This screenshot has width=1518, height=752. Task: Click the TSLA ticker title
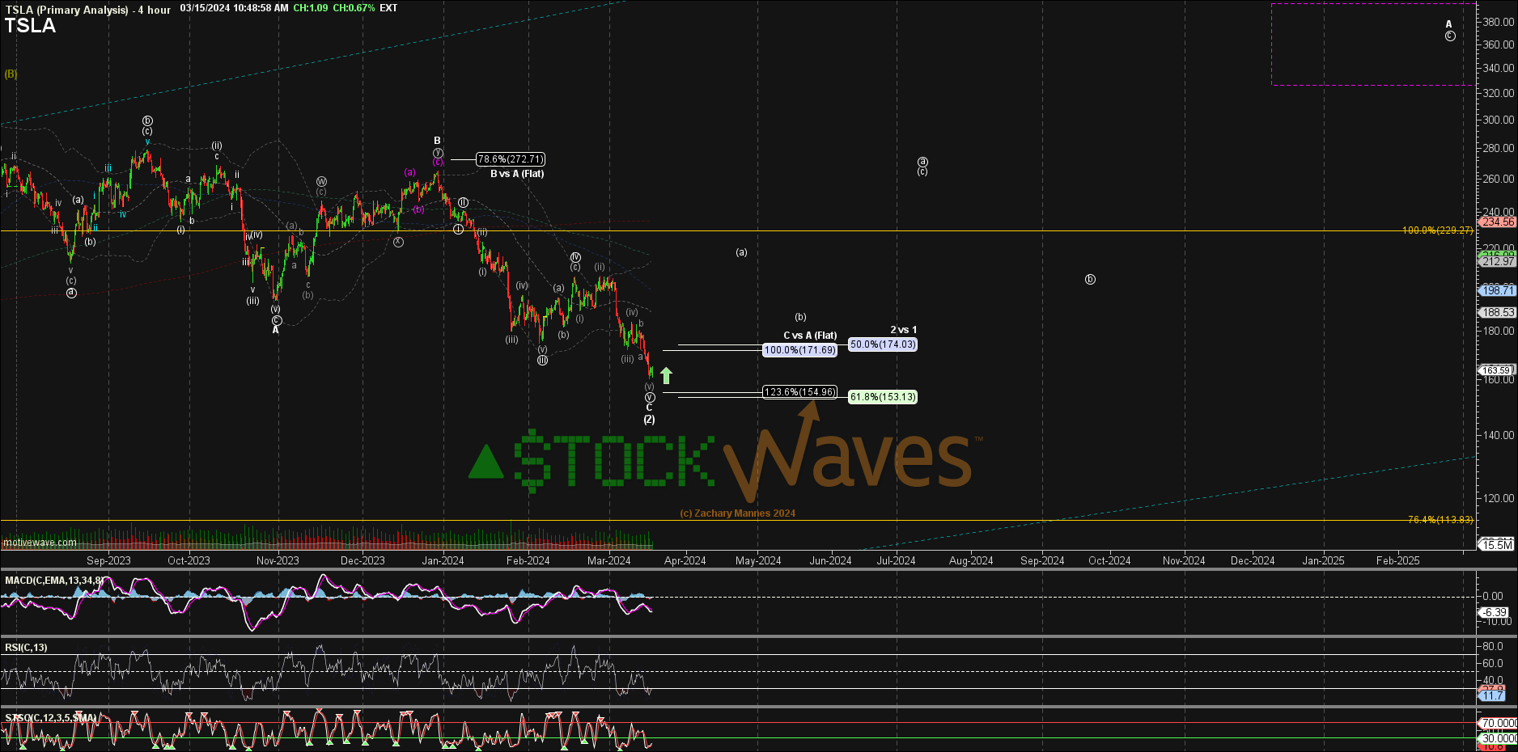click(x=30, y=26)
